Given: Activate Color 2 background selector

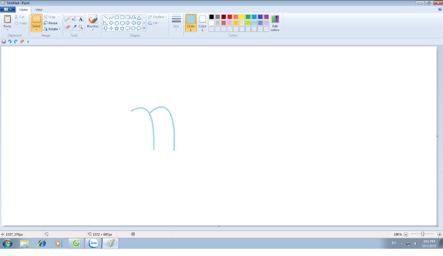Looking at the screenshot, I should [x=202, y=23].
